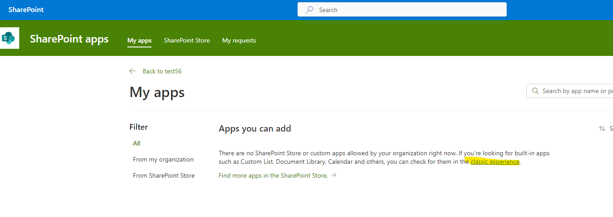Image resolution: width=613 pixels, height=217 pixels.
Task: Select the My apps tab
Action: tap(139, 40)
